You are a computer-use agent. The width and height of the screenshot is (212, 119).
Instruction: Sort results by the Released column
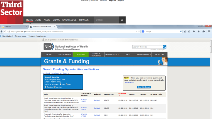(x=122, y=94)
